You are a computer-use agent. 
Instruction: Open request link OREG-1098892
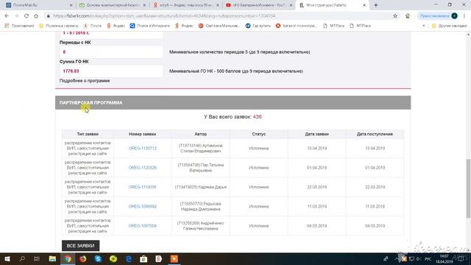[x=142, y=206]
